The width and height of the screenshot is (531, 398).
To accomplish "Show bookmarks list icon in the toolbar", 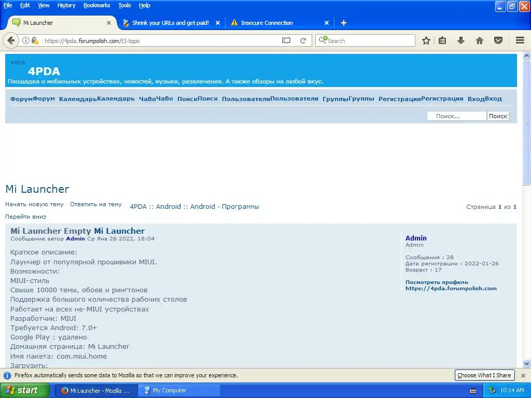I will (x=442, y=40).
